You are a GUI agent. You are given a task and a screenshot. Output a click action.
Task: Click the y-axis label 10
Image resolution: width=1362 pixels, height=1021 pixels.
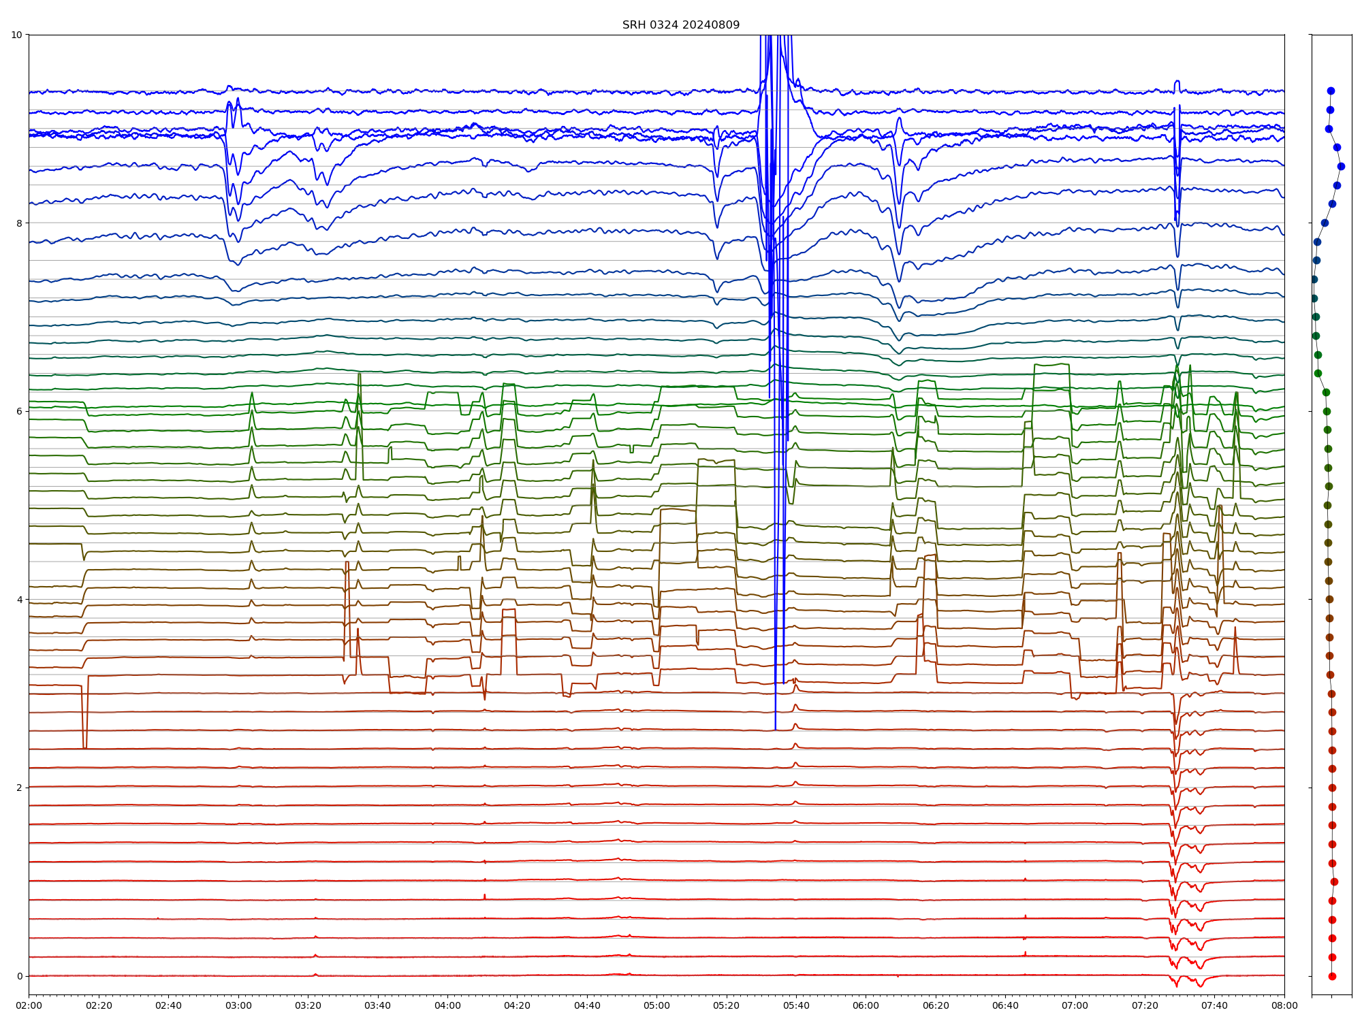[17, 35]
